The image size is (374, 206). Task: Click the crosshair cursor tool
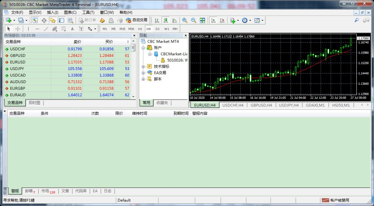click(x=18, y=29)
